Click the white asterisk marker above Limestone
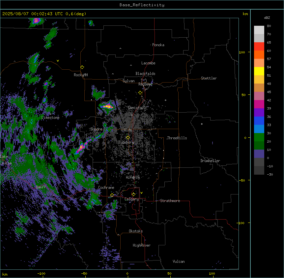The height and width of the screenshot is (278, 284). 50,114
